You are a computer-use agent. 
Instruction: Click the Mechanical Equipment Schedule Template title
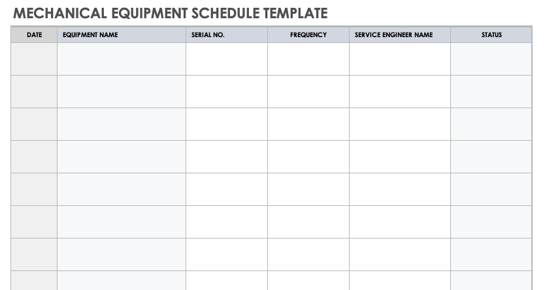click(171, 13)
